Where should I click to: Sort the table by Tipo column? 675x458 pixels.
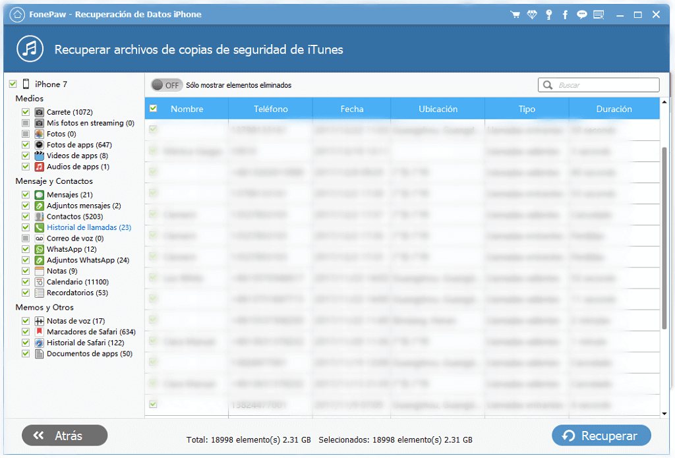pyautogui.click(x=527, y=109)
